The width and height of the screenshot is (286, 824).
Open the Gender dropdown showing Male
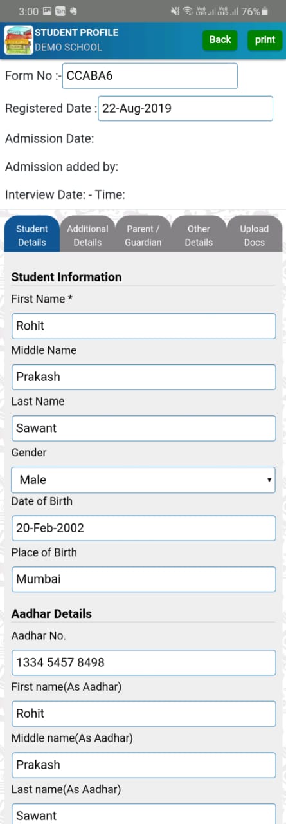(143, 480)
